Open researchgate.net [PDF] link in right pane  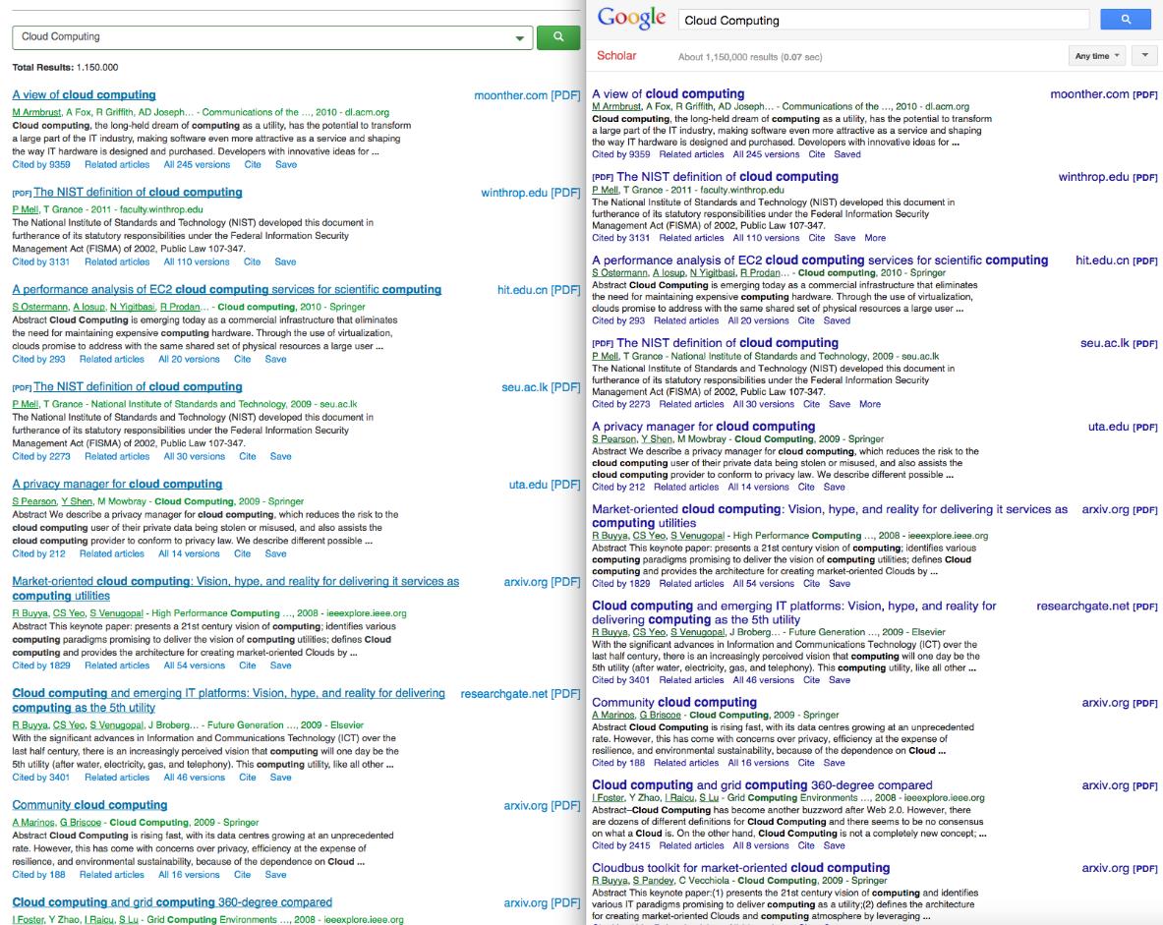pyautogui.click(x=1096, y=607)
